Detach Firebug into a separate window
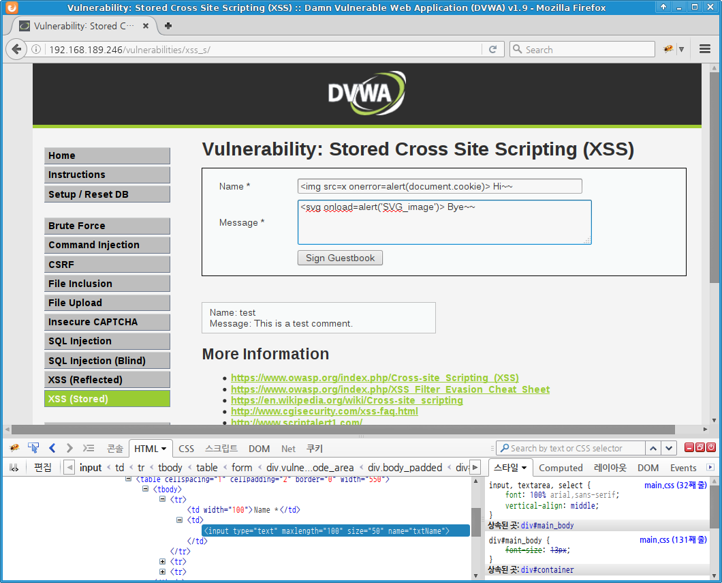 coord(700,447)
